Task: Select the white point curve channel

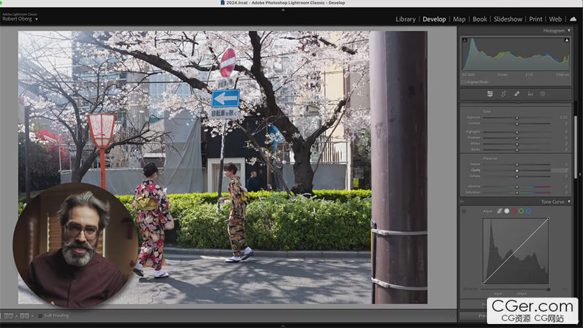Action: 507,211
